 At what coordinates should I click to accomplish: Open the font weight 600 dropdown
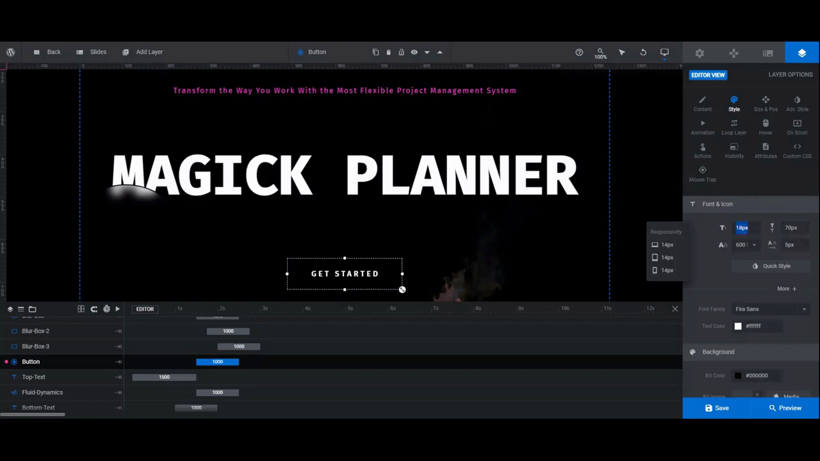[746, 245]
